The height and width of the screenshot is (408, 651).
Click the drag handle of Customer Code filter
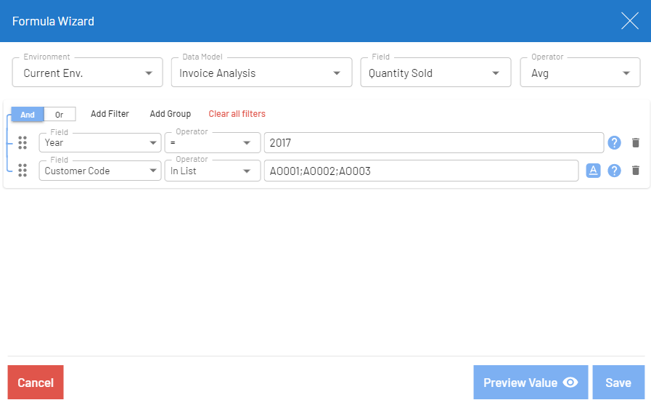pos(22,171)
